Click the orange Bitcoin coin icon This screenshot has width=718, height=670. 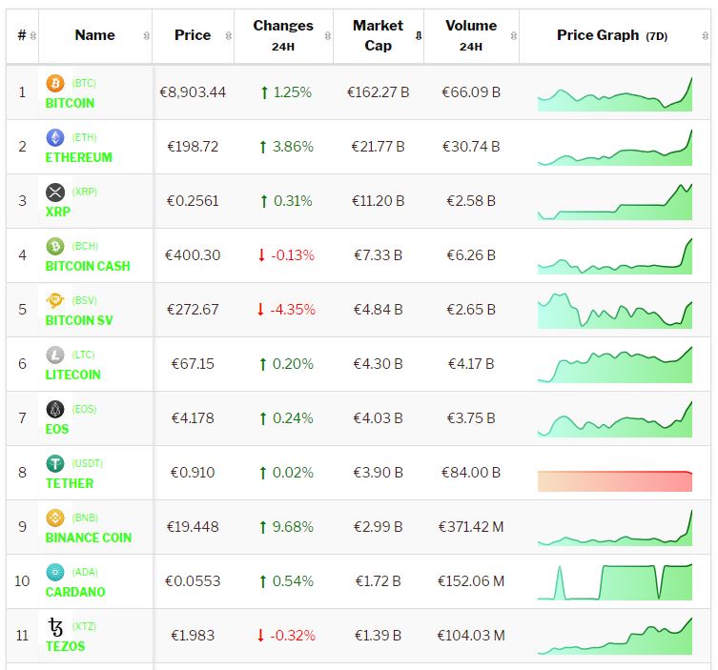[55, 84]
